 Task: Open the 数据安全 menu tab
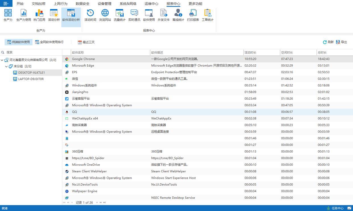pos(82,4)
